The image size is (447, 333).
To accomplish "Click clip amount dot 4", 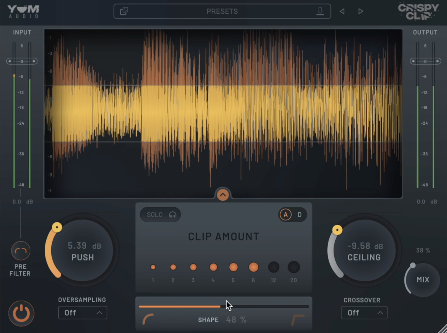I will (x=213, y=267).
